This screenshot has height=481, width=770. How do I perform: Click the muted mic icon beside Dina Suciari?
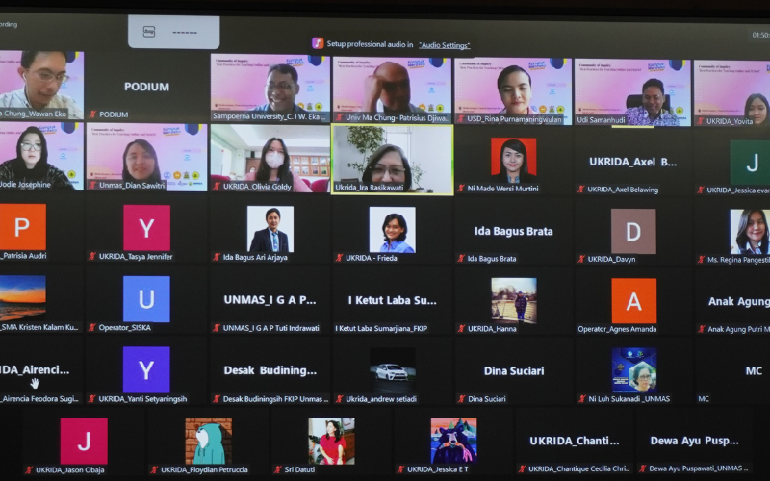pyautogui.click(x=461, y=399)
